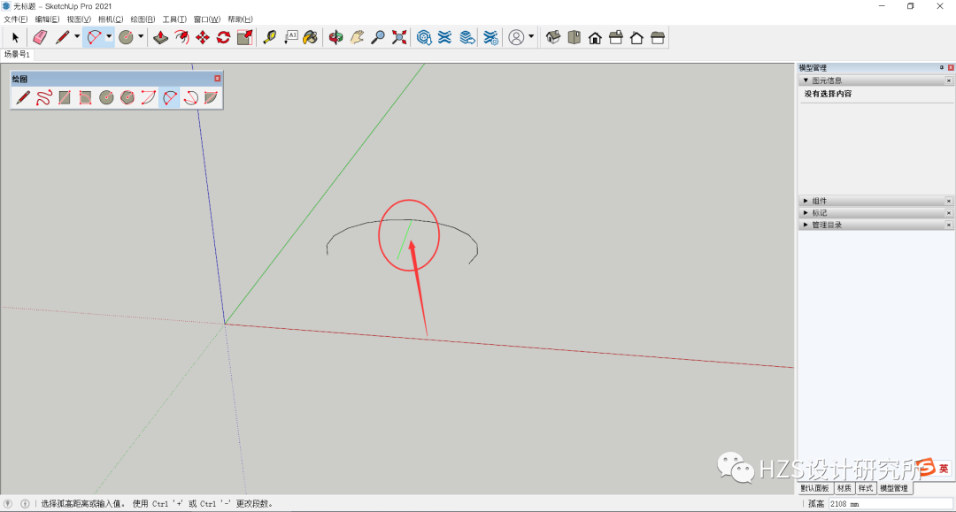Select the Select arrow tool

(14, 36)
